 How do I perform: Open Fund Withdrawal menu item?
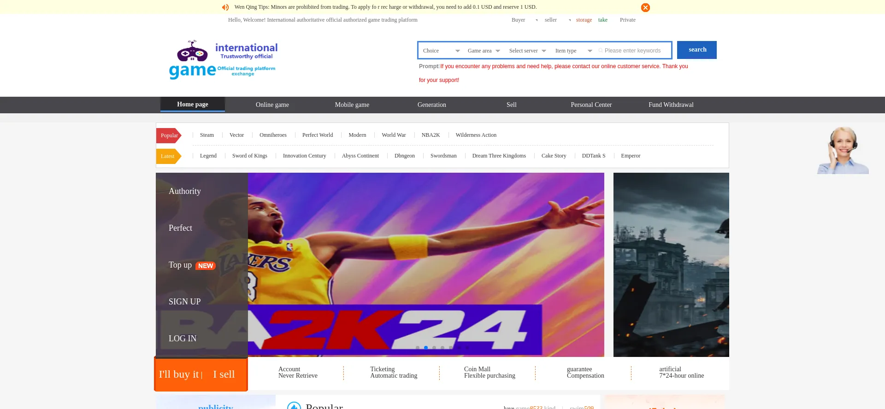[671, 105]
